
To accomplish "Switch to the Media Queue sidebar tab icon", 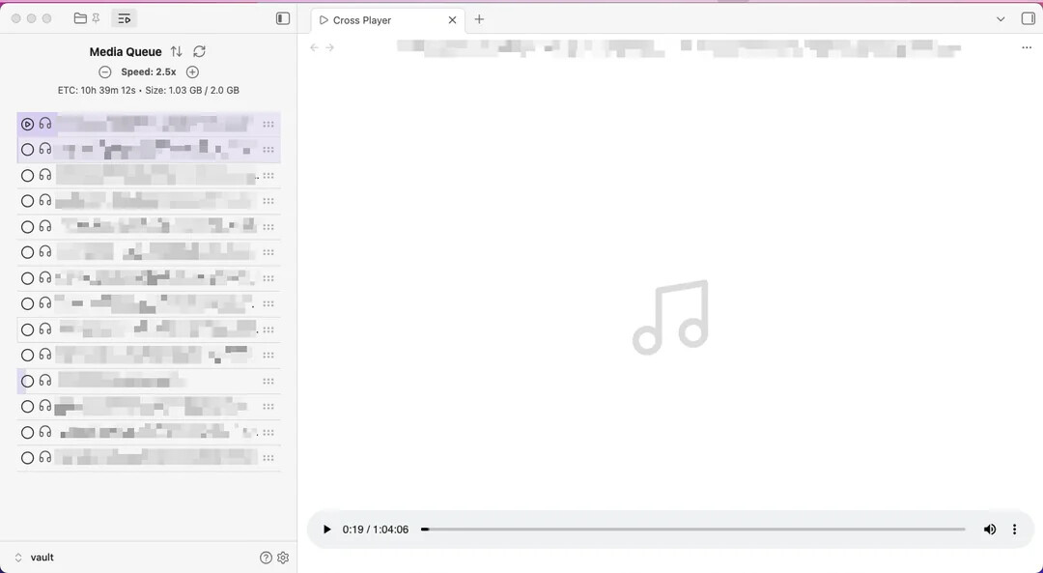I will [x=124, y=18].
